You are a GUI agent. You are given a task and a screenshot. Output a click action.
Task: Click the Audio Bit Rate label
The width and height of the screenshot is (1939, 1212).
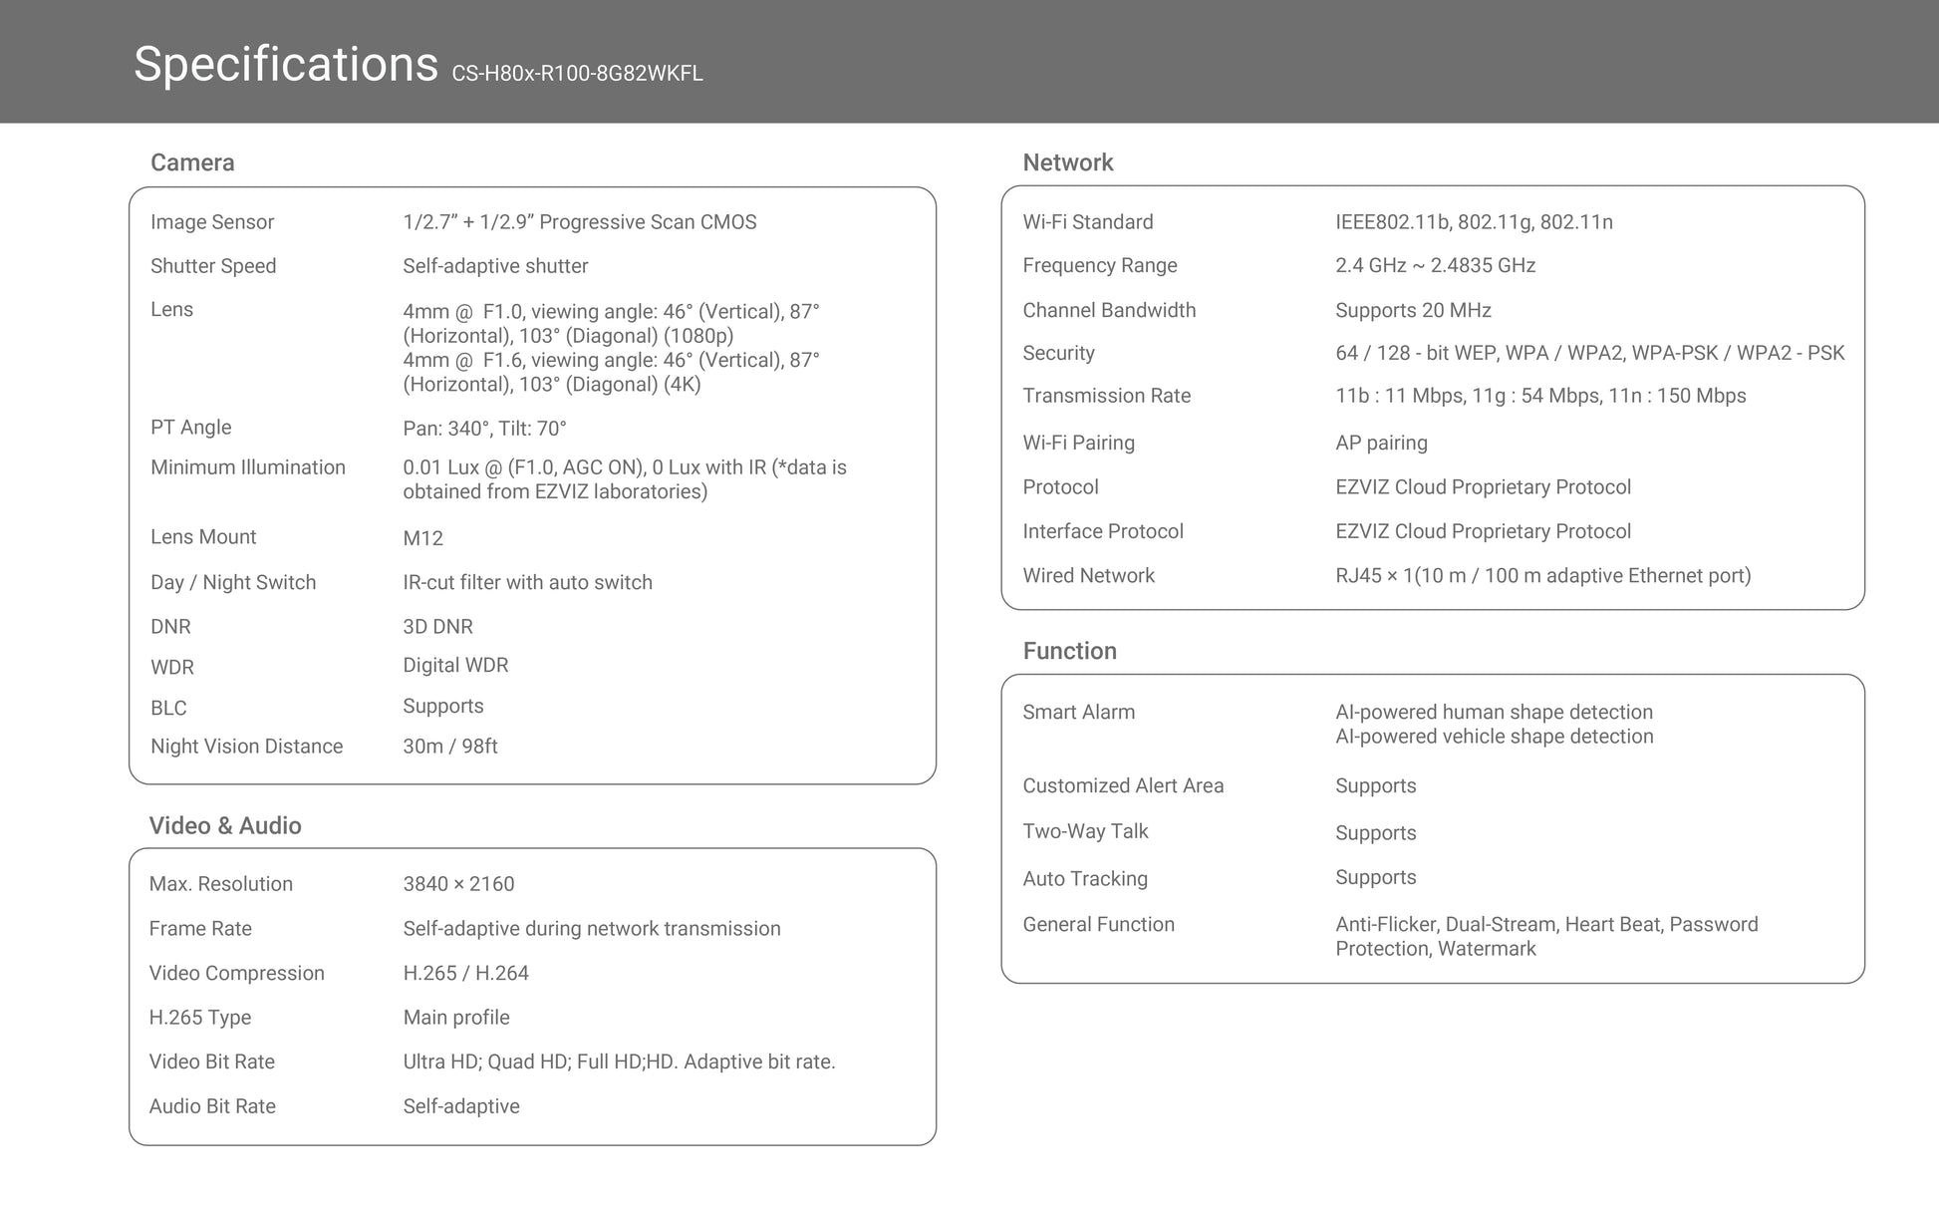point(212,1106)
